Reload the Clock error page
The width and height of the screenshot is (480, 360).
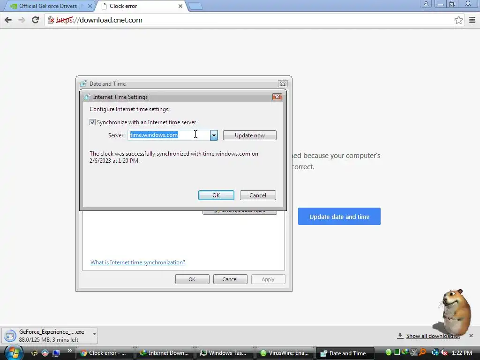pyautogui.click(x=35, y=20)
